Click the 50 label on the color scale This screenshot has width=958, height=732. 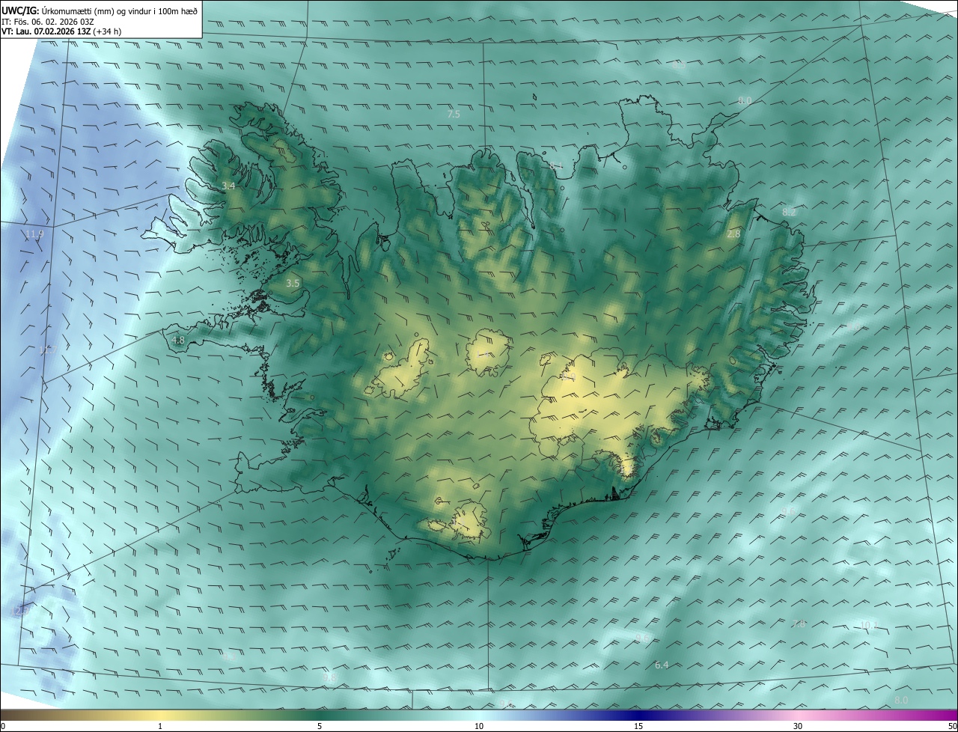(x=952, y=726)
